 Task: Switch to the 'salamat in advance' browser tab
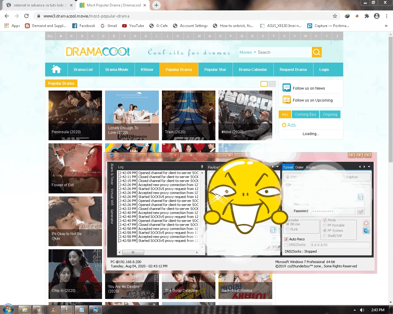coord(40,5)
